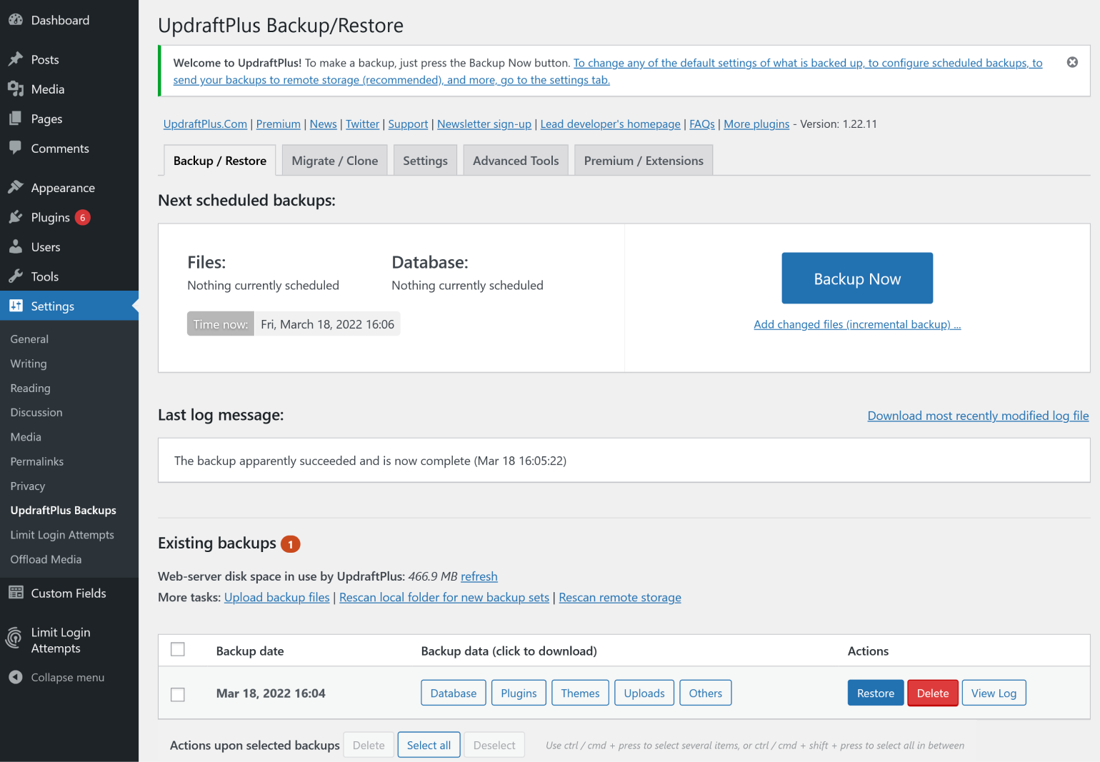Click the Appearance paintbrush icon
The image size is (1100, 762).
[x=16, y=187]
